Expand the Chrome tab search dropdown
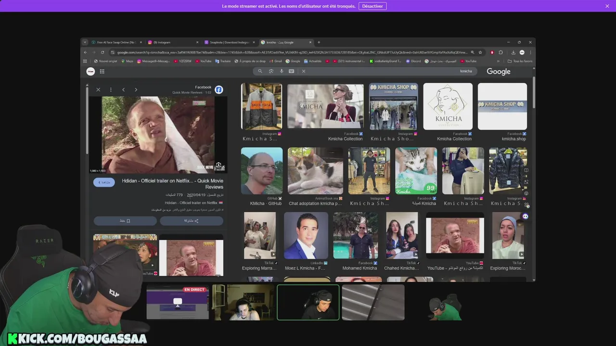The height and width of the screenshot is (346, 616). (85, 42)
